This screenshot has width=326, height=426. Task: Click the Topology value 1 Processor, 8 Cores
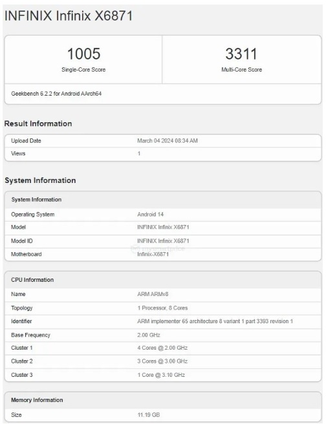(x=162, y=308)
